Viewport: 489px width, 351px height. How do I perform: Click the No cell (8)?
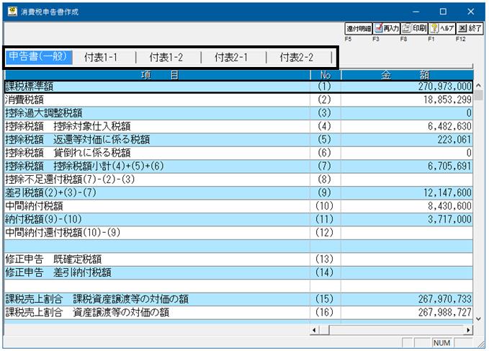coord(324,179)
